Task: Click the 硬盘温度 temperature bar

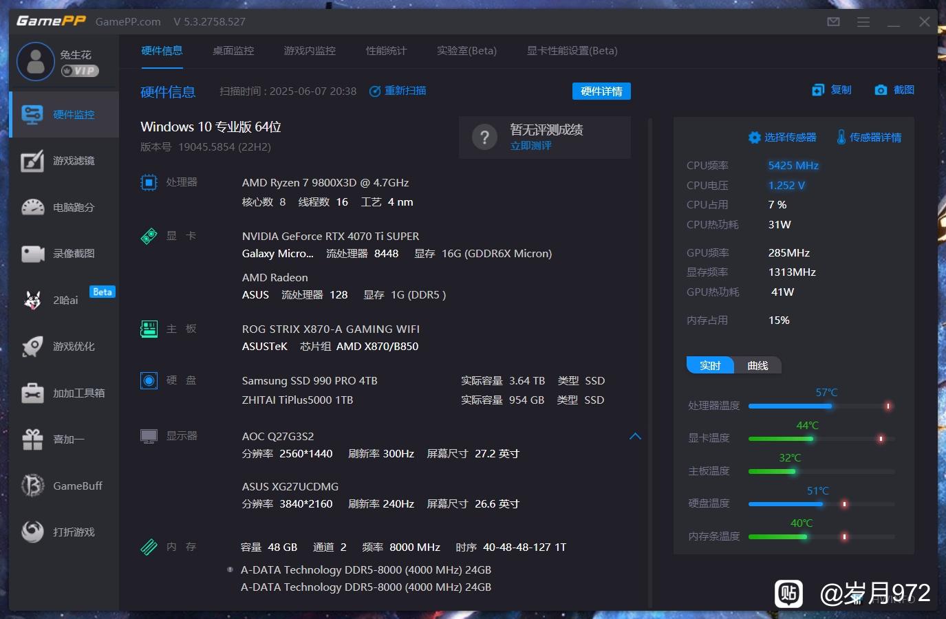Action: (821, 504)
